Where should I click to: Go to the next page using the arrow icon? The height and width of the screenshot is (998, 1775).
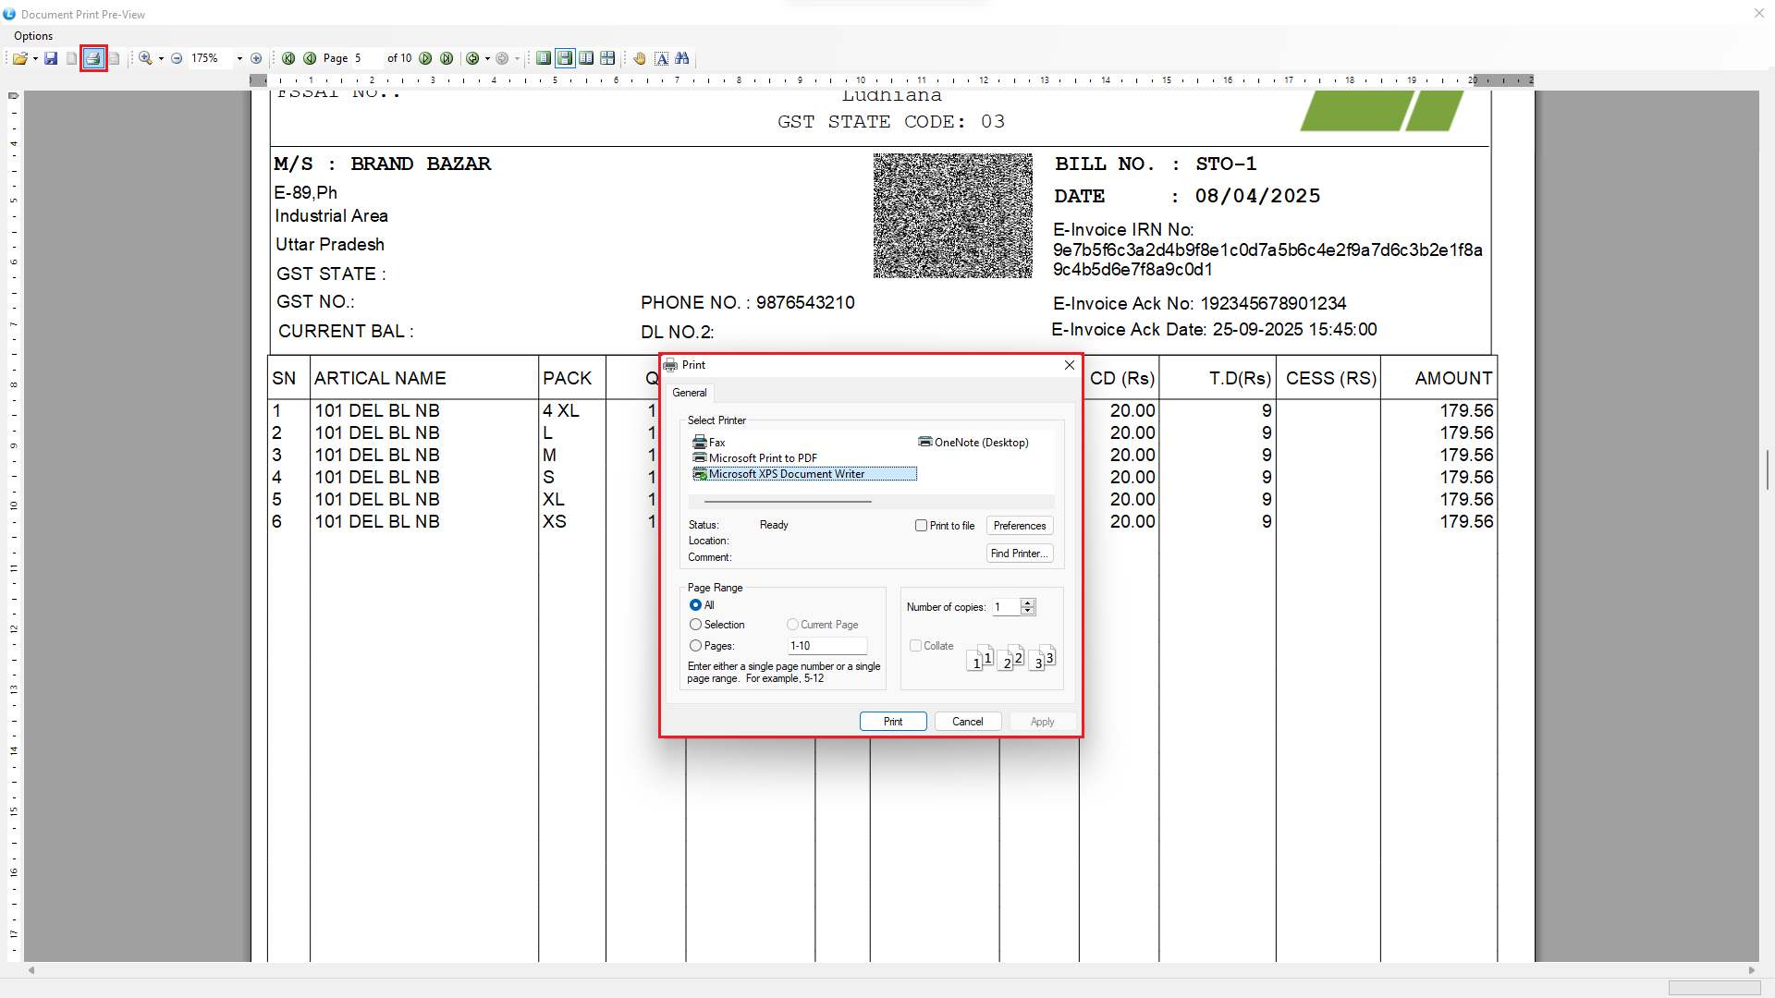[x=425, y=58]
